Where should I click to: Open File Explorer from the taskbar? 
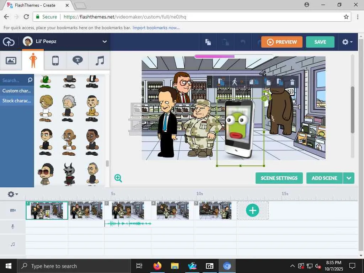click(175, 266)
